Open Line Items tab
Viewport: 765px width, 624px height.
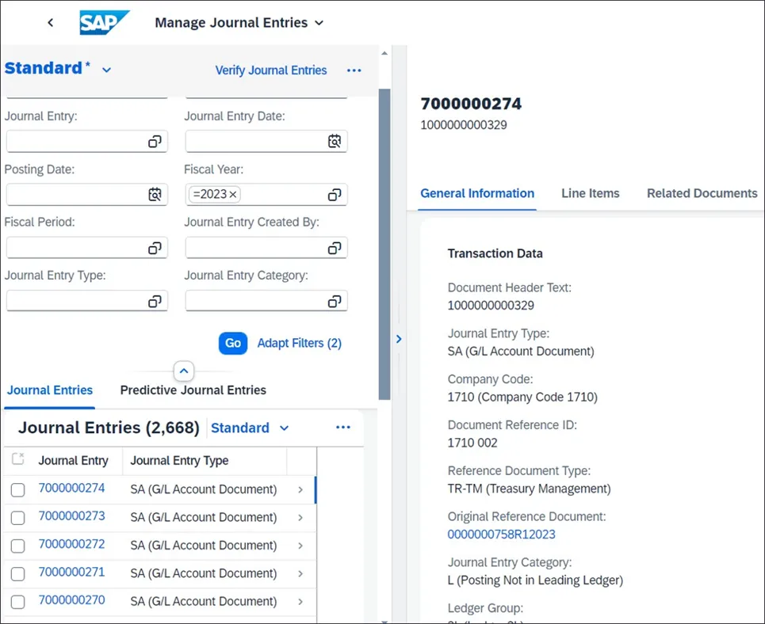click(x=591, y=193)
